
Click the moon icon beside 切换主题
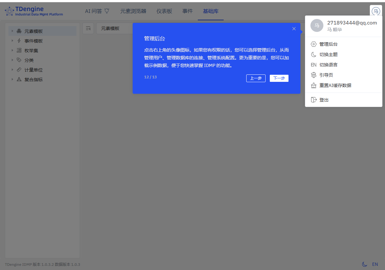pyautogui.click(x=314, y=54)
